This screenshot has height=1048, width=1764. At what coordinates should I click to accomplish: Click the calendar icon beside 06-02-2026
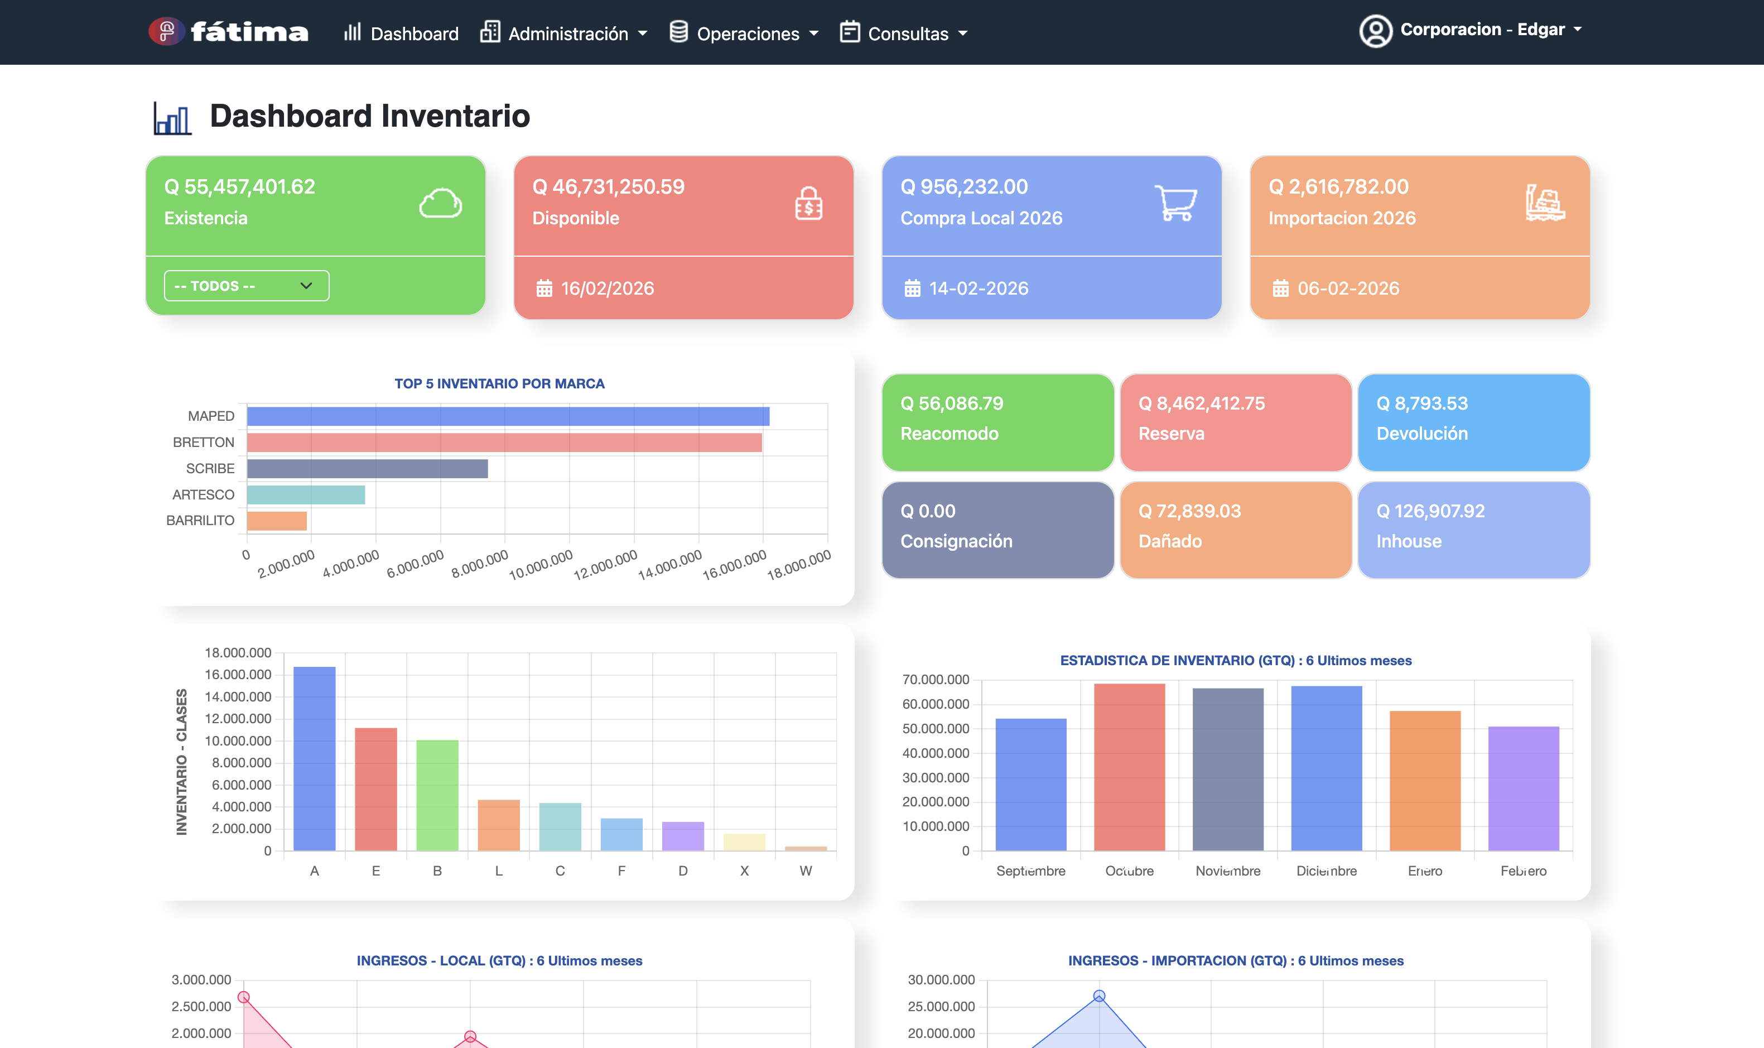point(1280,288)
